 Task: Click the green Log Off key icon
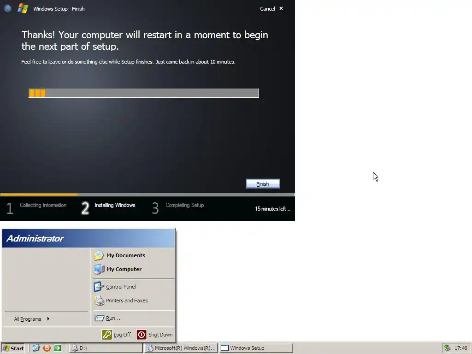coord(107,335)
